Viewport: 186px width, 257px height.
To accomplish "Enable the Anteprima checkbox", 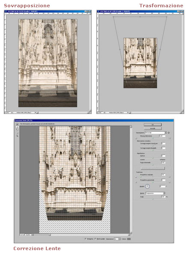I will [x=86, y=239].
